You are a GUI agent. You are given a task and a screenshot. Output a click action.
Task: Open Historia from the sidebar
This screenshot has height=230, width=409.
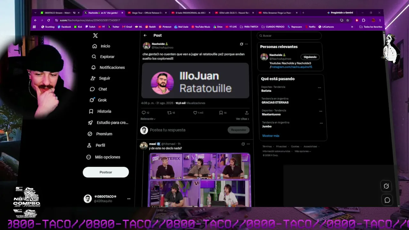100,111
